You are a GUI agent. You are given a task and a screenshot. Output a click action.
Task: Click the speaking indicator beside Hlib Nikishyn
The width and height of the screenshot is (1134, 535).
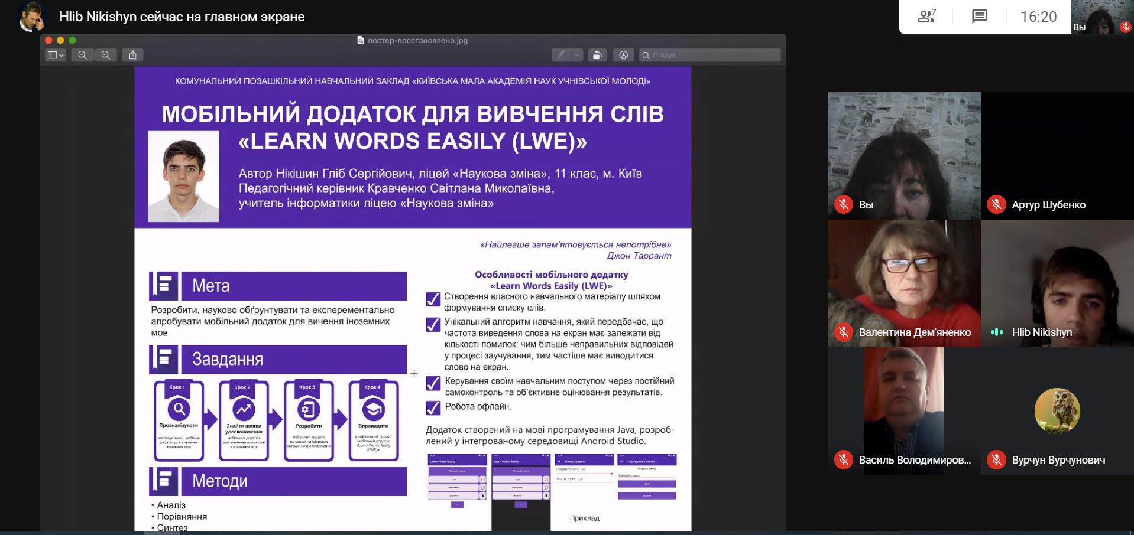tap(997, 332)
